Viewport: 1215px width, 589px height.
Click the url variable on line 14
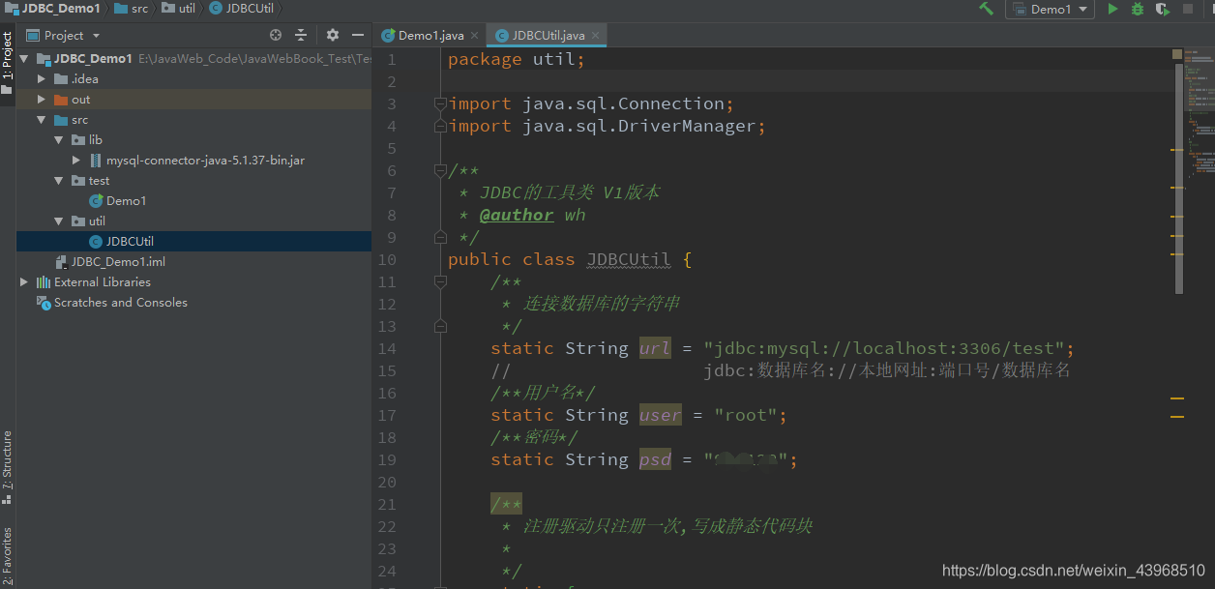pyautogui.click(x=655, y=348)
